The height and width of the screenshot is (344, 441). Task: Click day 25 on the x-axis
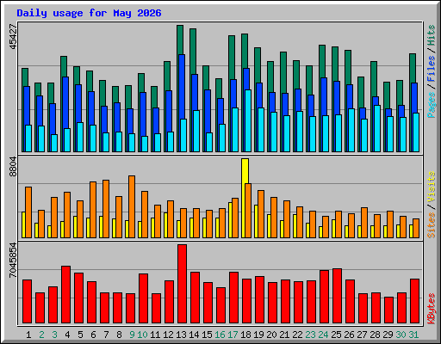click(336, 335)
